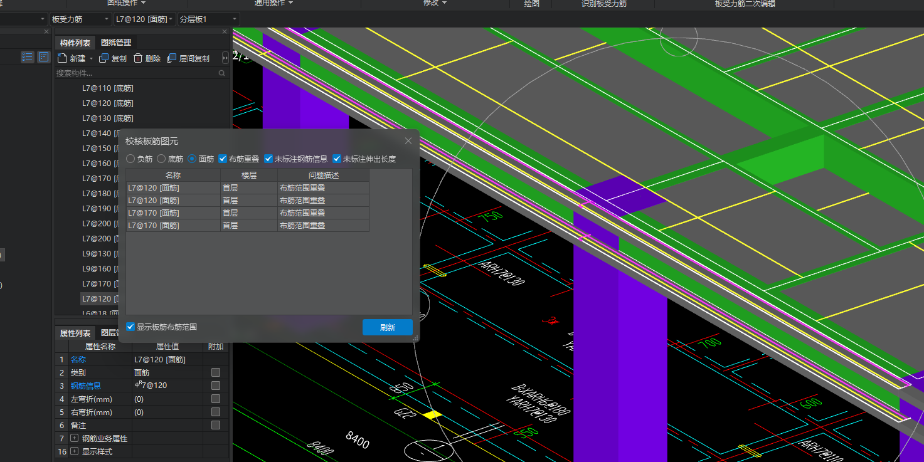The image size is (924, 462).
Task: Toggle the 未标注伸出长度 checkbox
Action: point(337,159)
